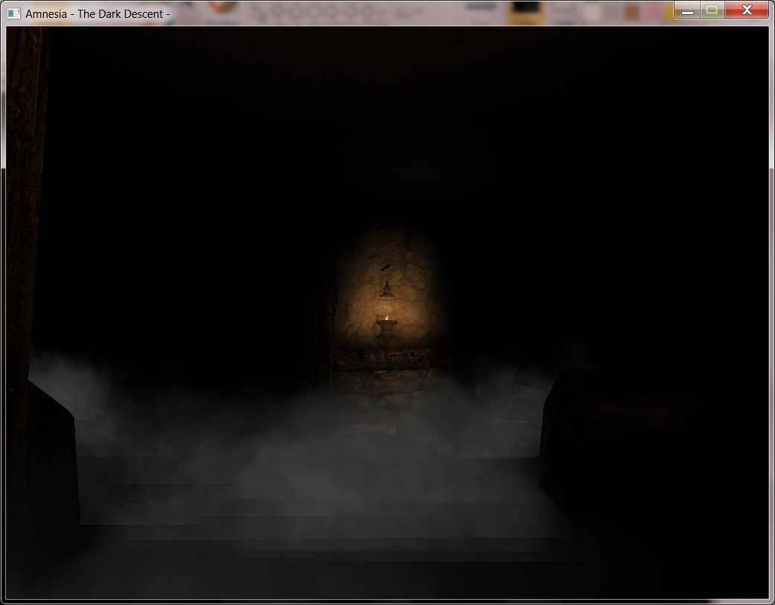This screenshot has height=605, width=775.
Task: Click the dark stair railing block at left
Action: 52,461
